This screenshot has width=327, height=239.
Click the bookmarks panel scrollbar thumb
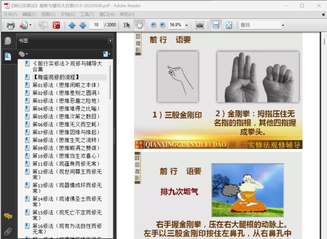[110, 82]
